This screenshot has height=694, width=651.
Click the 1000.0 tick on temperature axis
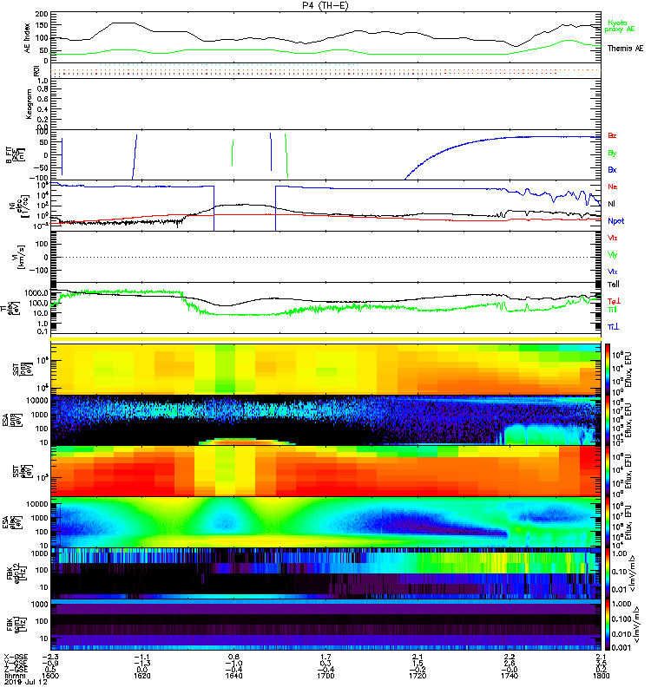point(36,293)
